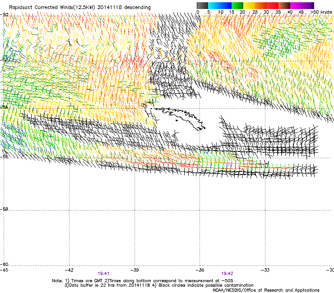Screen dimensions: 334x293
Task: Click the dark purple 45-50 knots swatch
Action: click(x=308, y=5)
